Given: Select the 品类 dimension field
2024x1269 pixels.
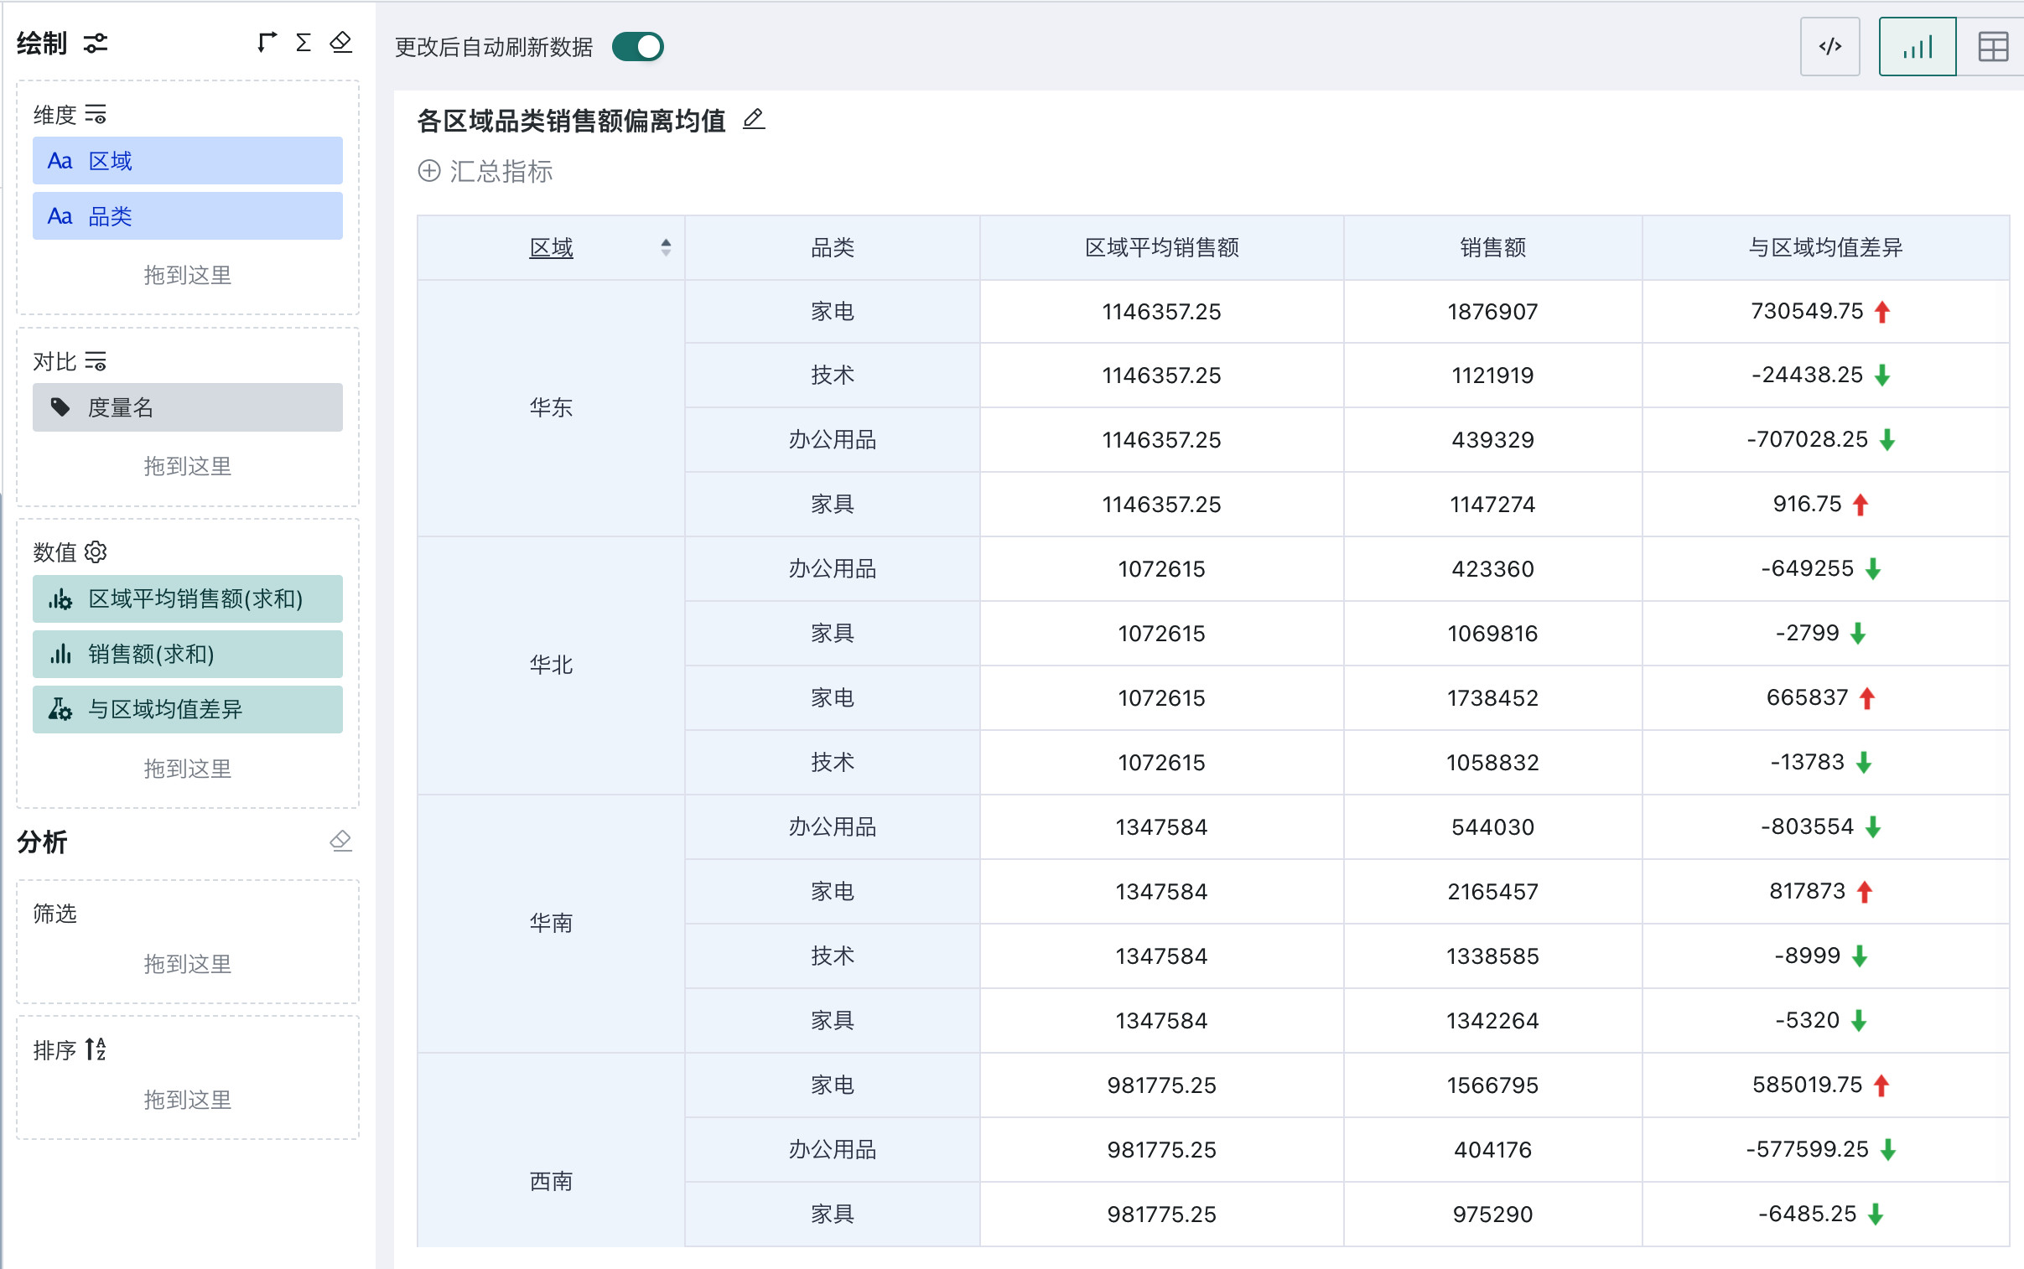Looking at the screenshot, I should pos(188,215).
